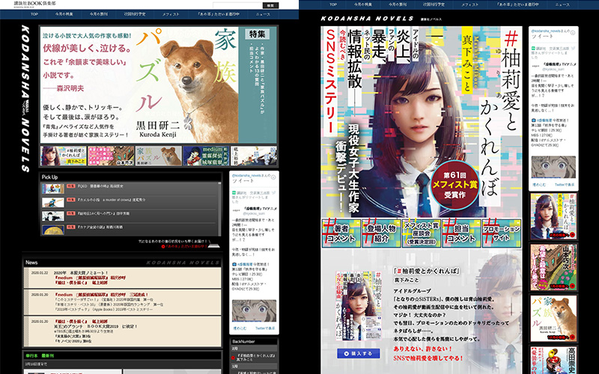
Task: Select TOP in left page navigation
Action: point(34,14)
